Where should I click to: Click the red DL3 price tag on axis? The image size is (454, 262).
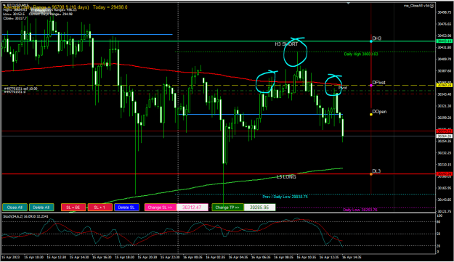pos(444,174)
